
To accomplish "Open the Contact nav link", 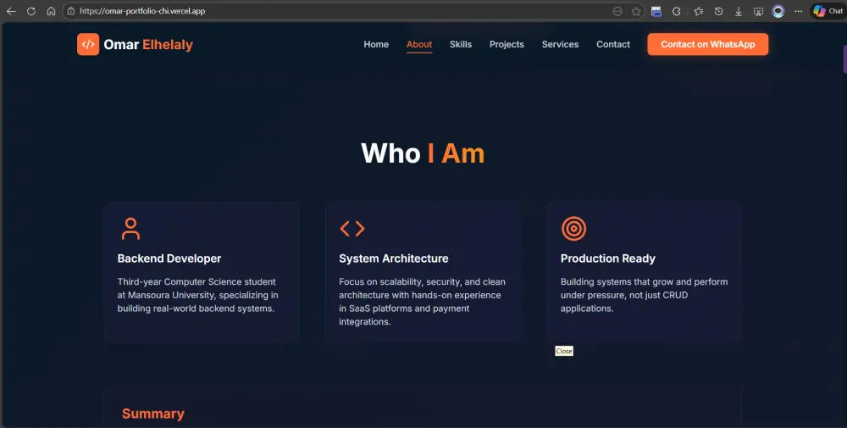I will 613,44.
